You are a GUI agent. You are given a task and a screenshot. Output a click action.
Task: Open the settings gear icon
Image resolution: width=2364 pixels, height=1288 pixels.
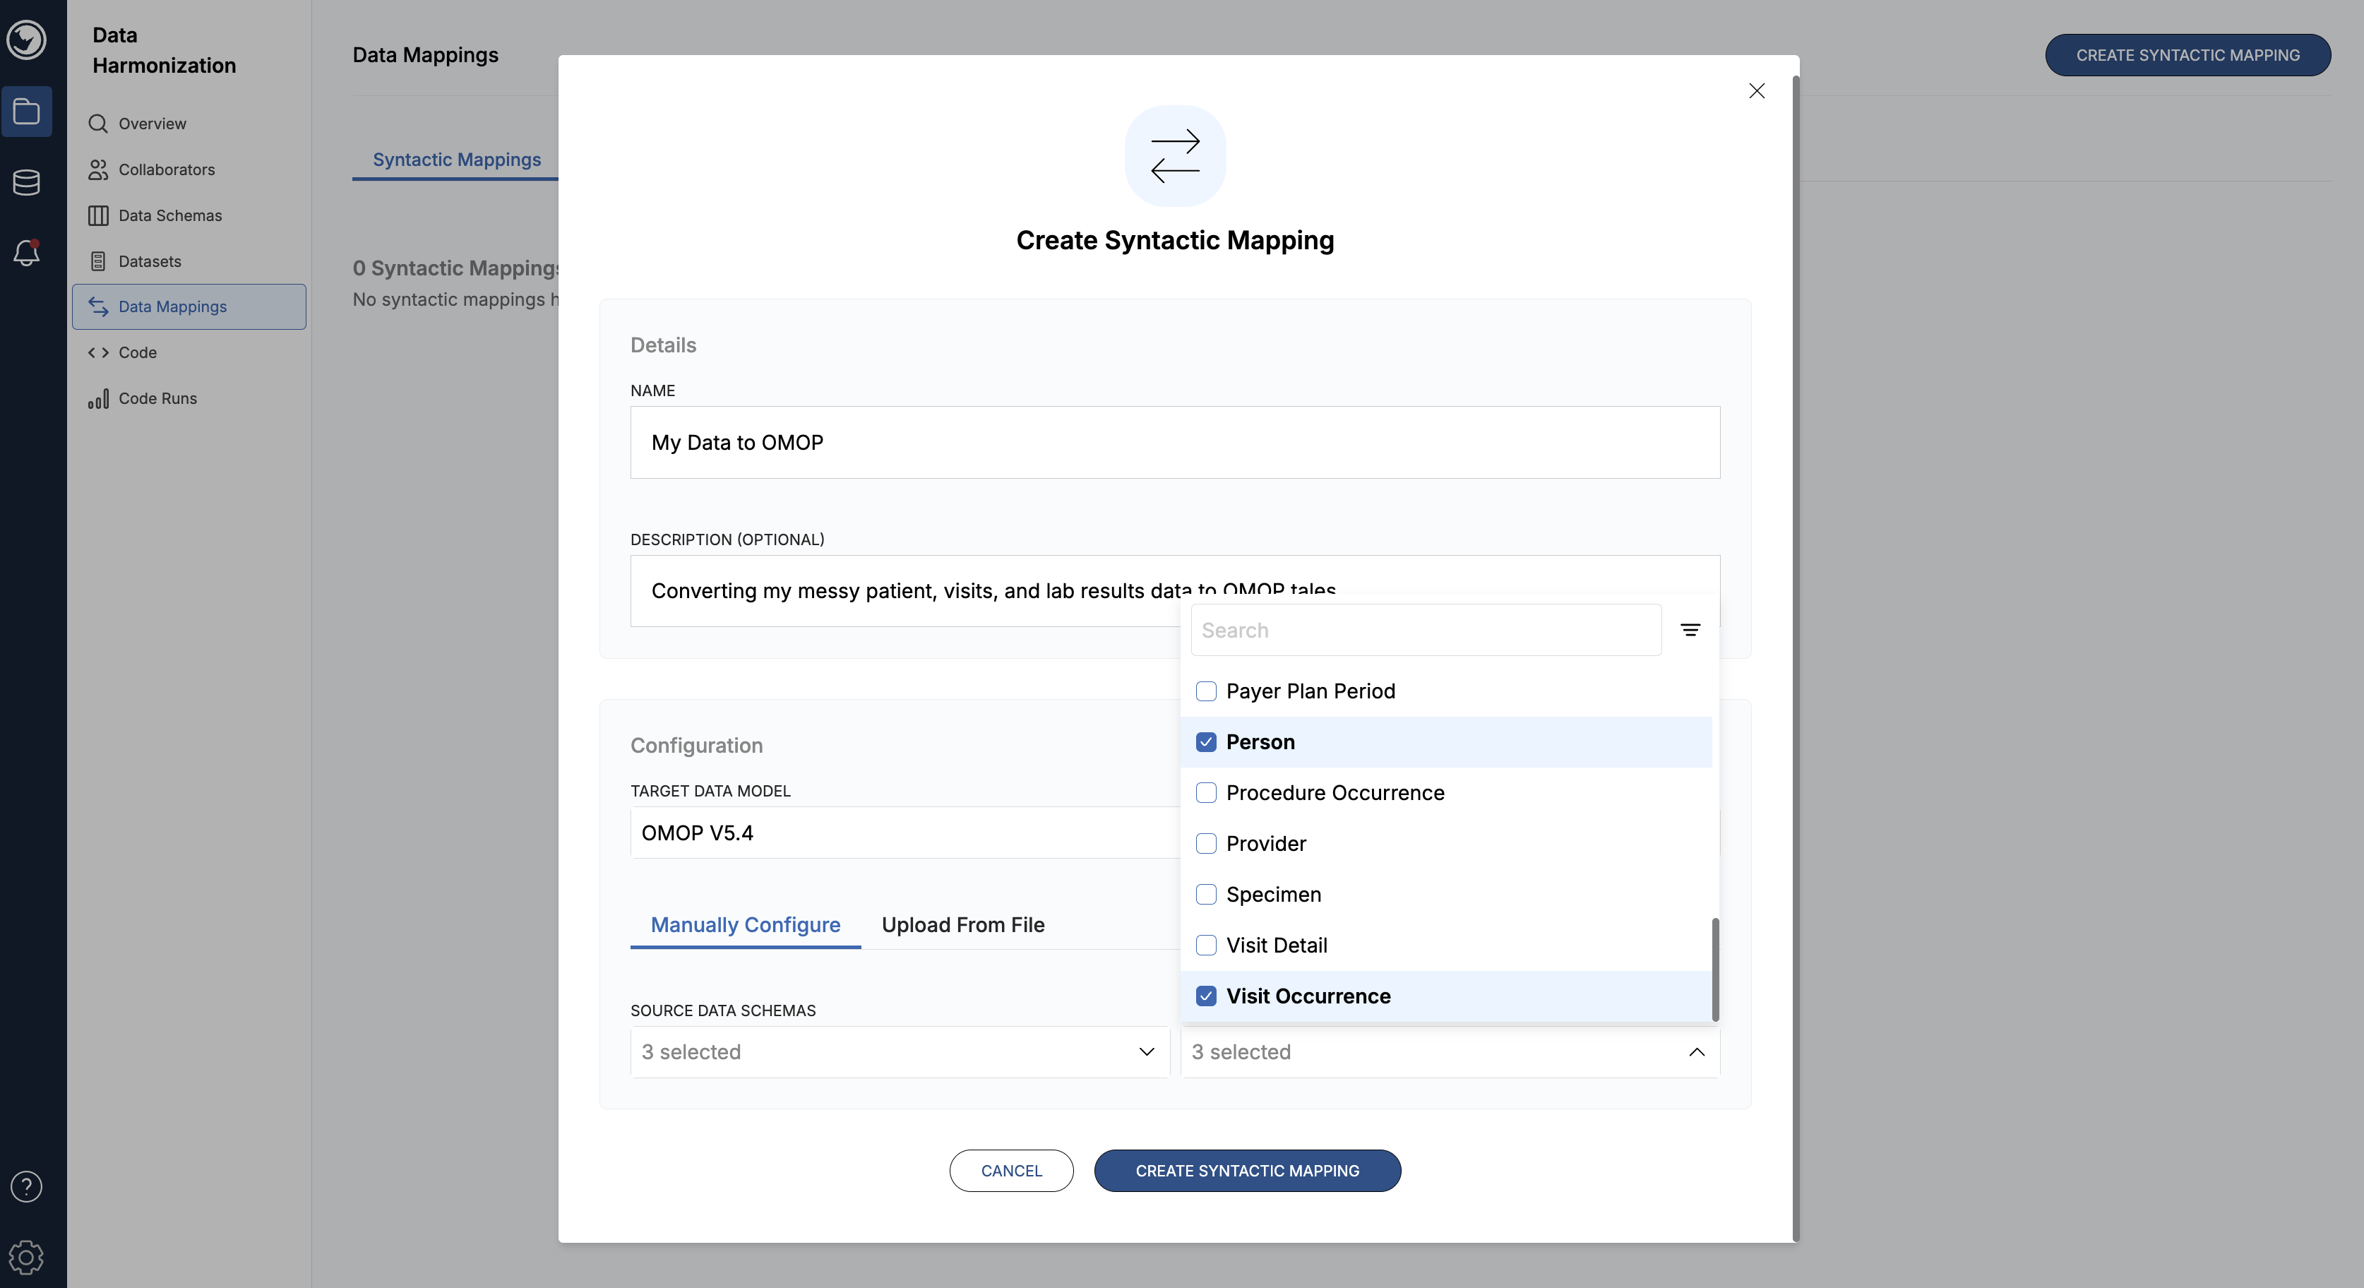(27, 1257)
